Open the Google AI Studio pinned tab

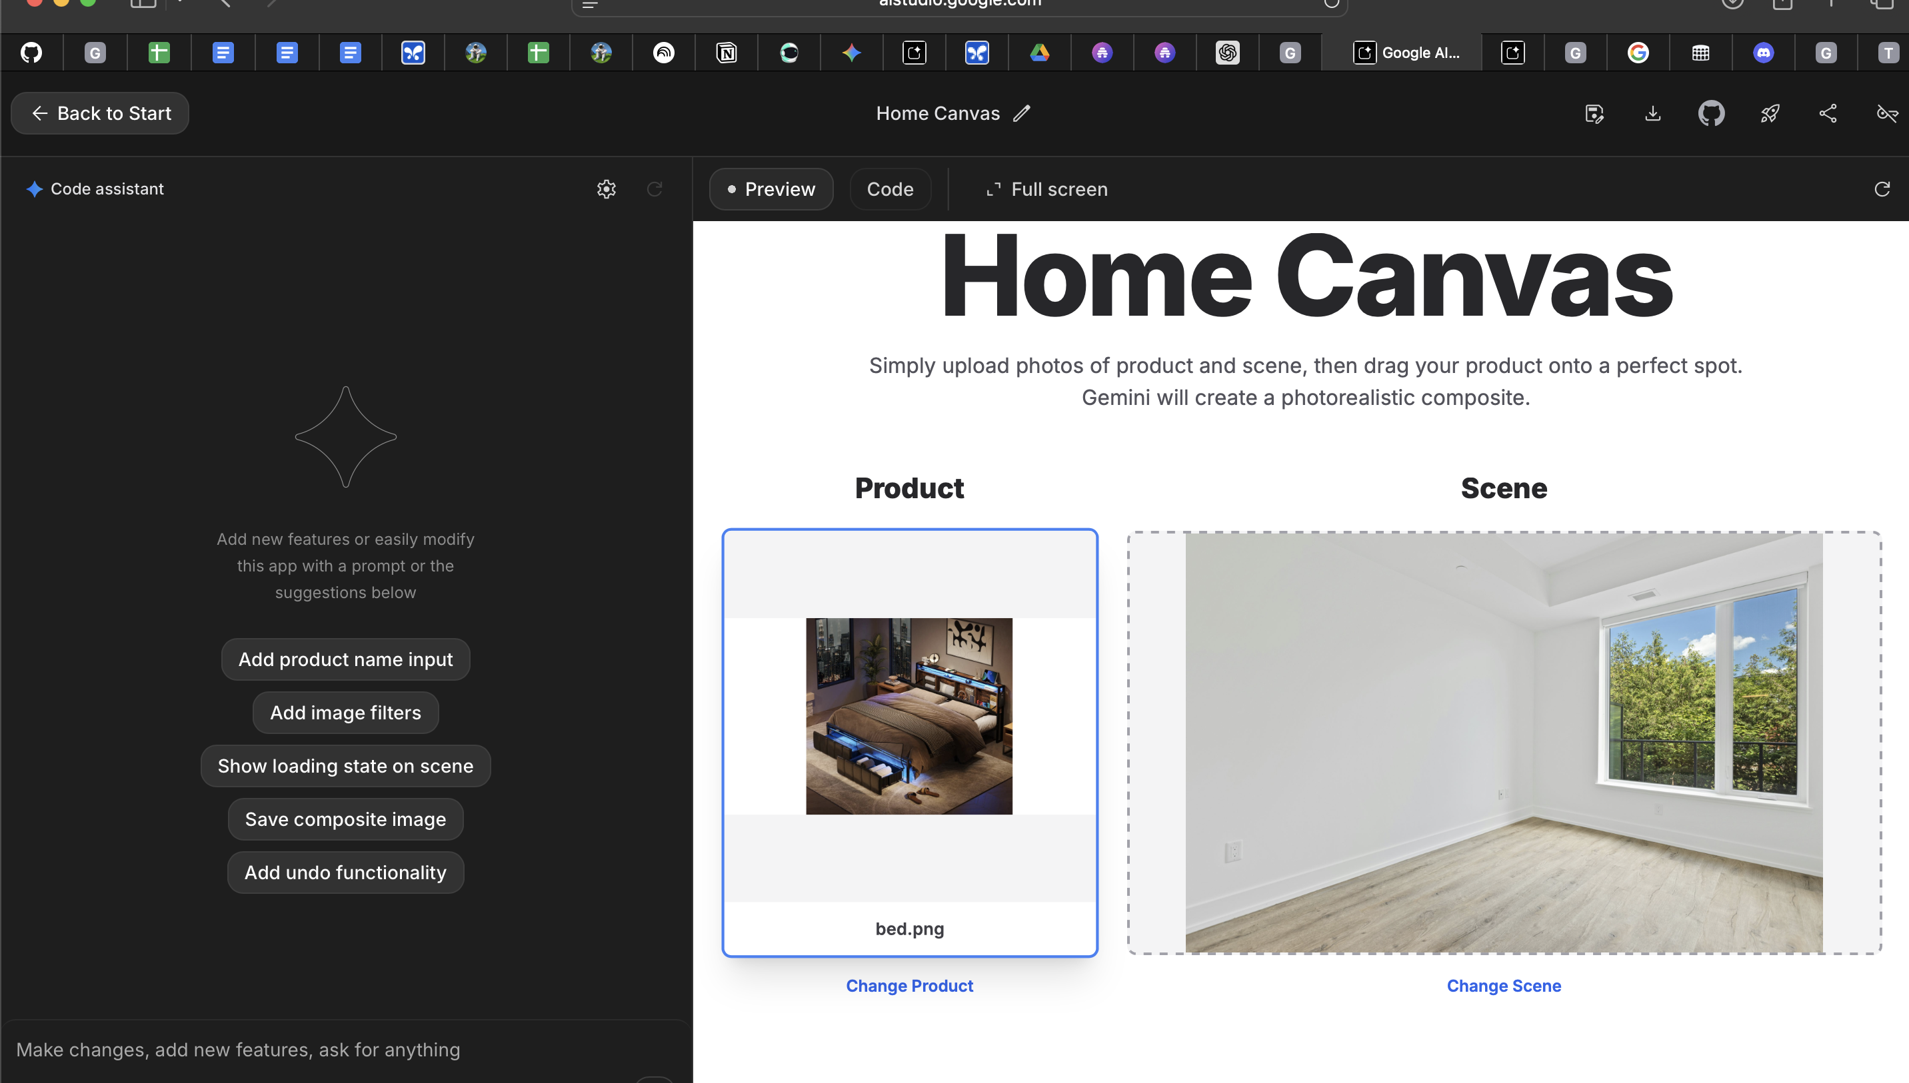click(x=1410, y=52)
